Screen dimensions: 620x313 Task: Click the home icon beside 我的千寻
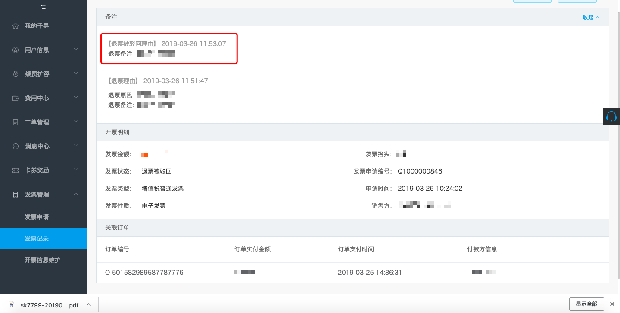(x=16, y=26)
